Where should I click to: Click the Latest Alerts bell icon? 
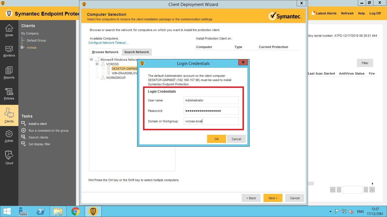pos(313,13)
